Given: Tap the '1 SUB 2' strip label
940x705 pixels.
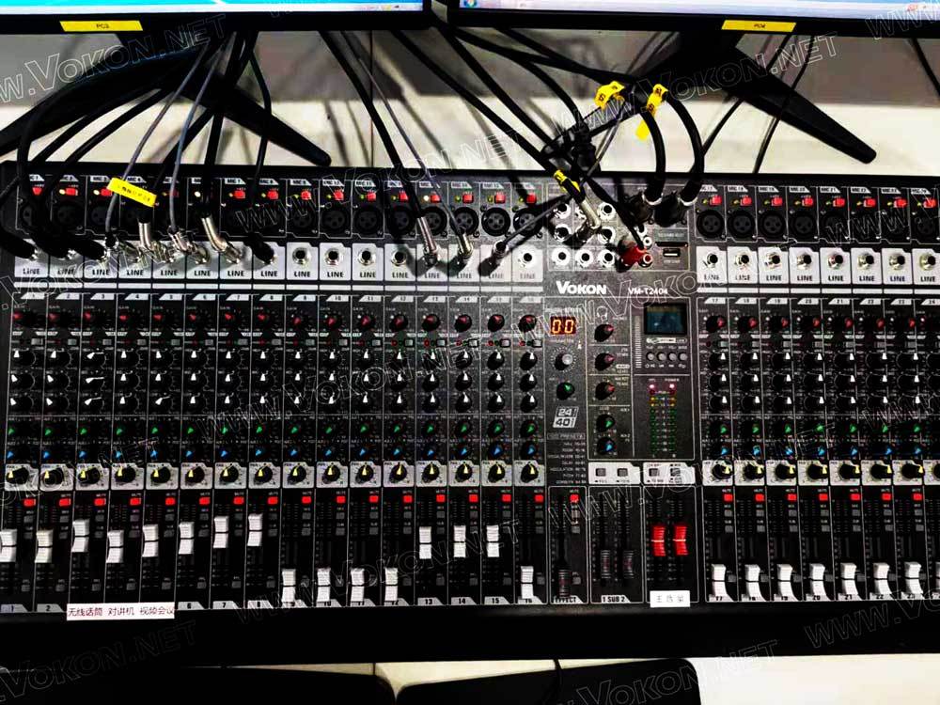Looking at the screenshot, I should [x=614, y=599].
